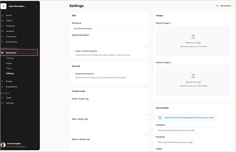Click the Translations button
This screenshot has width=236, height=152.
[223, 6]
